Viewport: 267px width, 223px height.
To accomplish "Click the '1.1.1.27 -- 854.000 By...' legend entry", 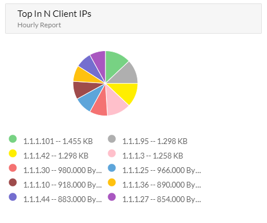I will 162,199.
